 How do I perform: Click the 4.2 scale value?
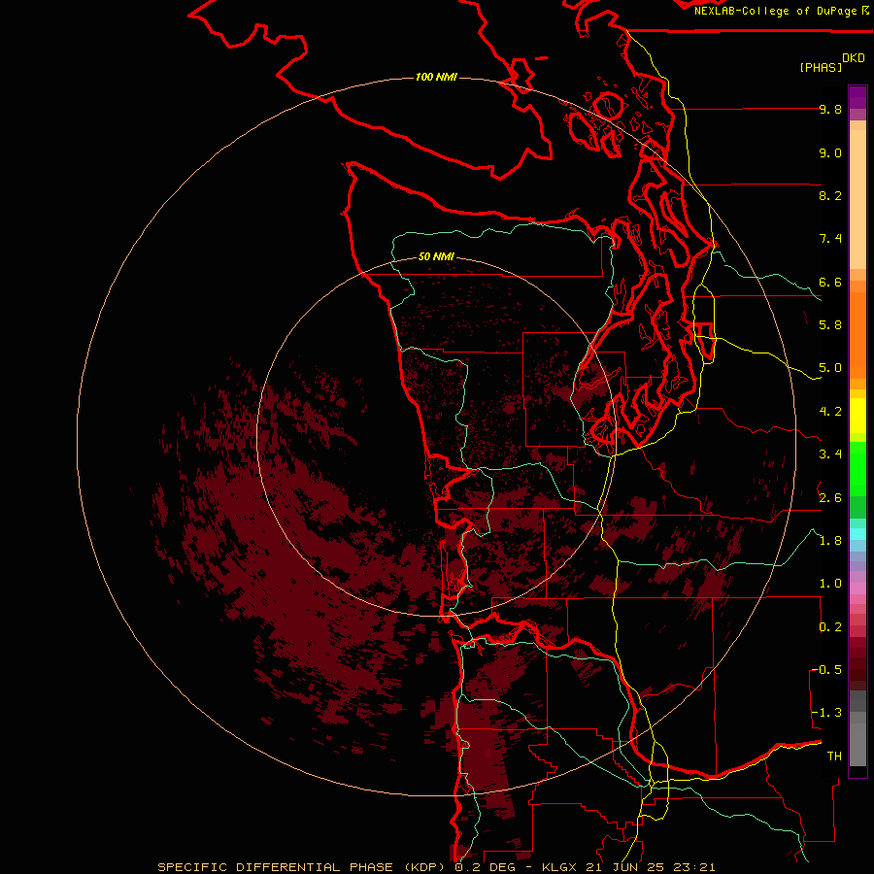click(x=830, y=412)
